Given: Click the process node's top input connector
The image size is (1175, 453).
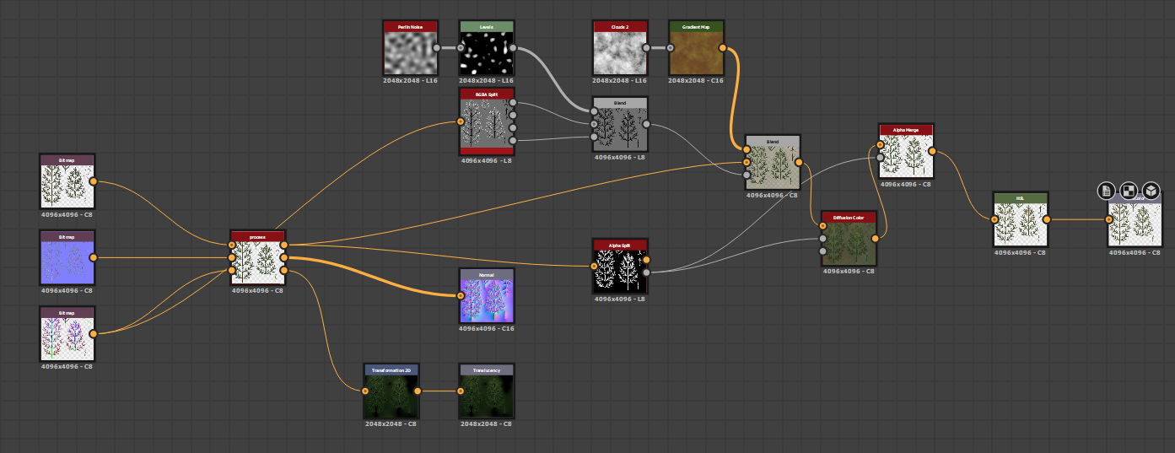Looking at the screenshot, I should pos(233,245).
